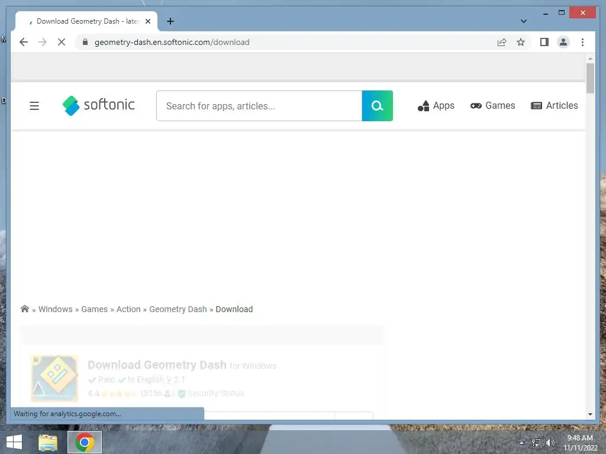
Task: Click the vertical scrollbar thumb
Action: [x=590, y=79]
